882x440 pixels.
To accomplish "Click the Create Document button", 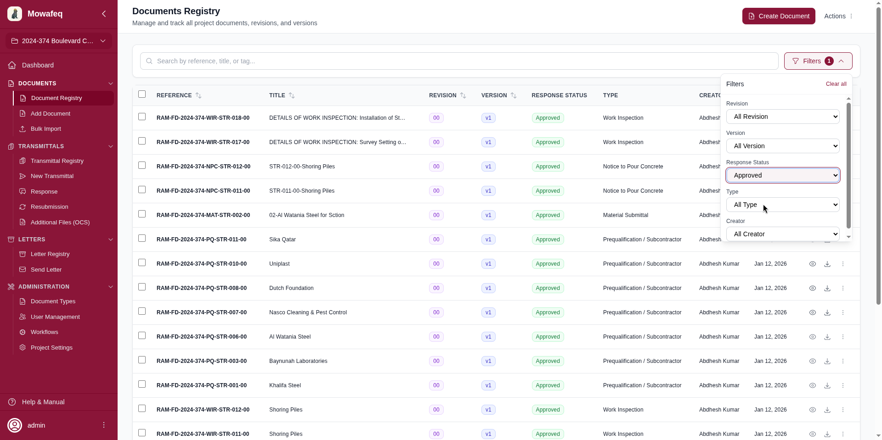I will (779, 16).
